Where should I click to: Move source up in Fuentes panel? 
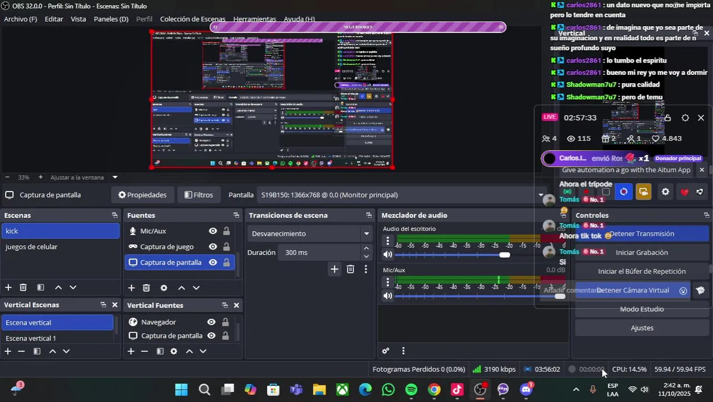(181, 288)
